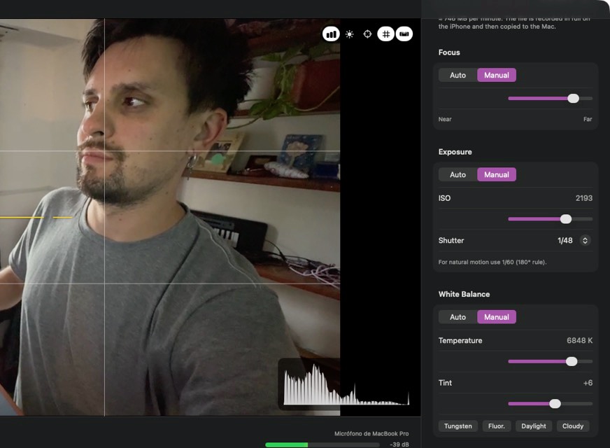Click the White Balance section heading
Image resolution: width=610 pixels, height=448 pixels.
[464, 294]
